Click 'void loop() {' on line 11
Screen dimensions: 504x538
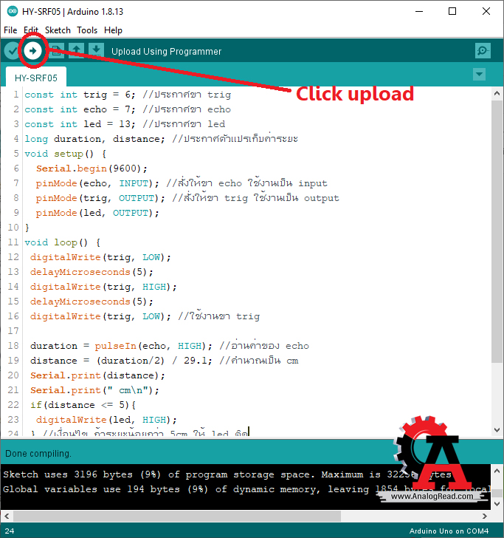pos(63,242)
